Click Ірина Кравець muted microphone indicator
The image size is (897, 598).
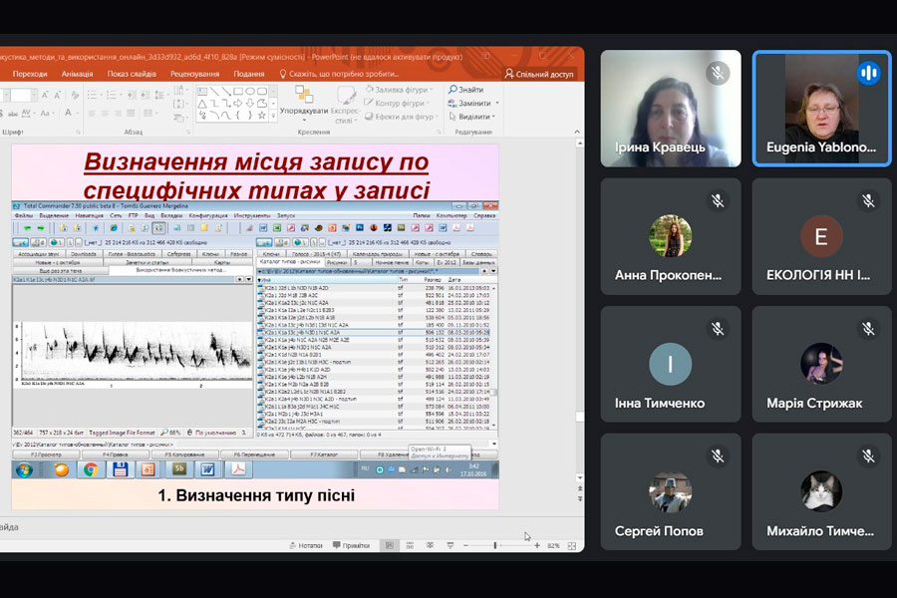tap(717, 73)
